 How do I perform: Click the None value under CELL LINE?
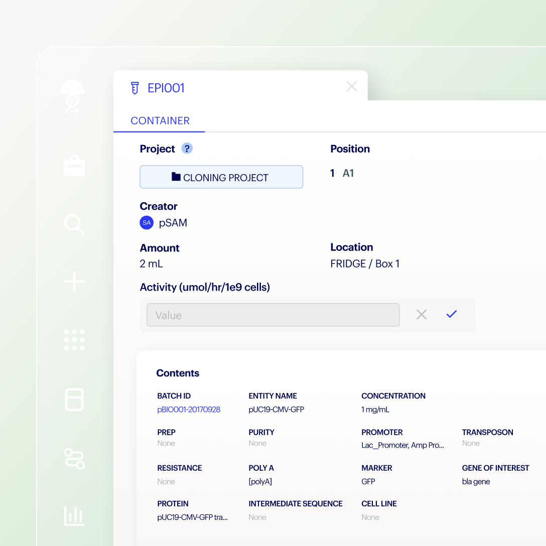(370, 517)
